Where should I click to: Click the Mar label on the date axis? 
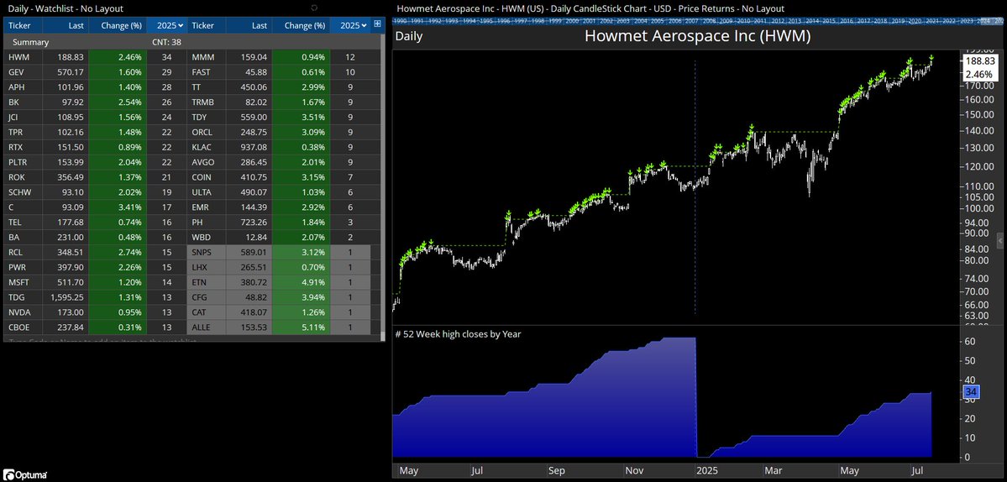[x=774, y=470]
